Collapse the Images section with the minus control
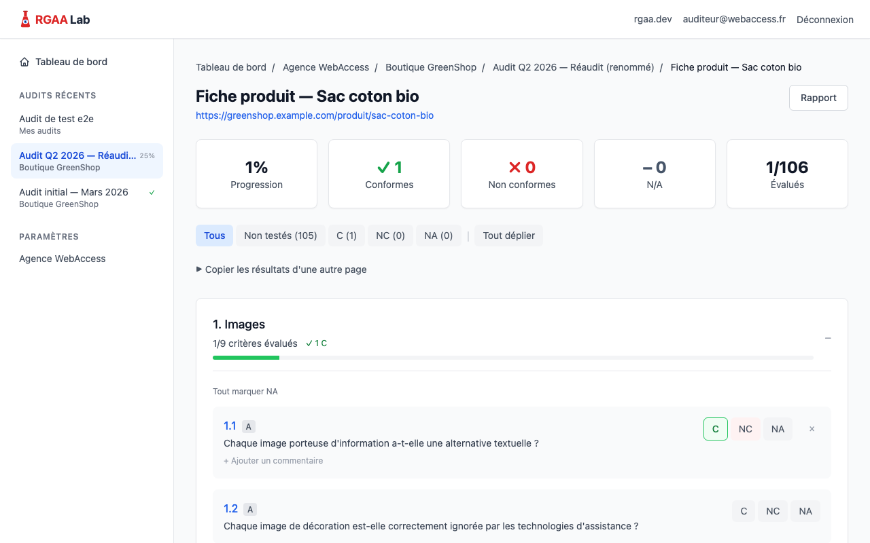Viewport: 870px width, 543px height. tap(828, 337)
